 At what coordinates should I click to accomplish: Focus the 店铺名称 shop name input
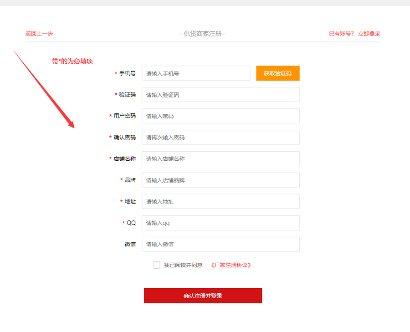point(220,158)
